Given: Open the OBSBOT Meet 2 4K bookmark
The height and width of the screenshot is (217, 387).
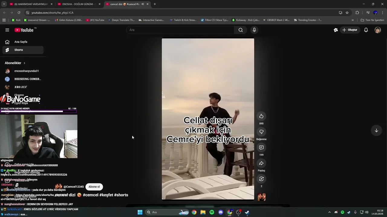Looking at the screenshot, I should 276,20.
